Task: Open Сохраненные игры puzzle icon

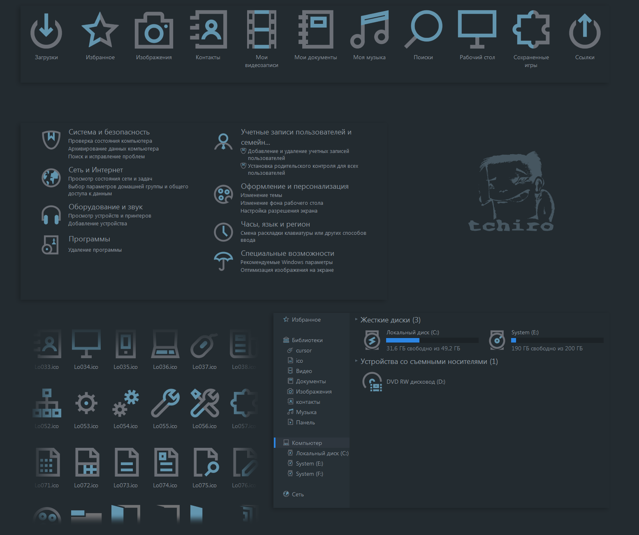Action: coord(531,30)
